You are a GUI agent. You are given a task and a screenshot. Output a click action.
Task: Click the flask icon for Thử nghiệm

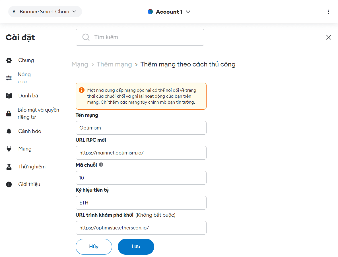(x=9, y=167)
